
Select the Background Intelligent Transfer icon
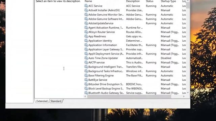(x=86, y=67)
